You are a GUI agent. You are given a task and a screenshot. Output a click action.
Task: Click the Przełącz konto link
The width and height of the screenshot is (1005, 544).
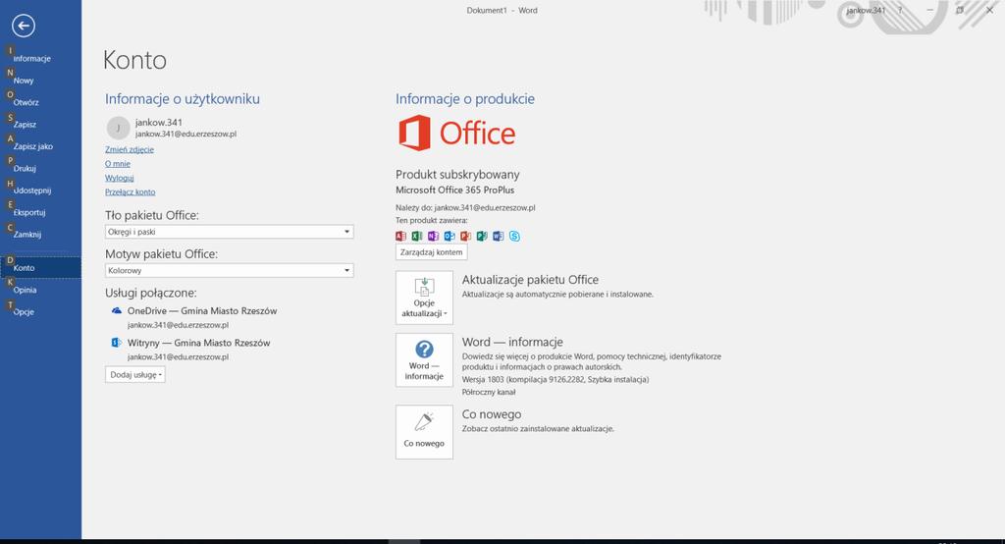tap(131, 191)
